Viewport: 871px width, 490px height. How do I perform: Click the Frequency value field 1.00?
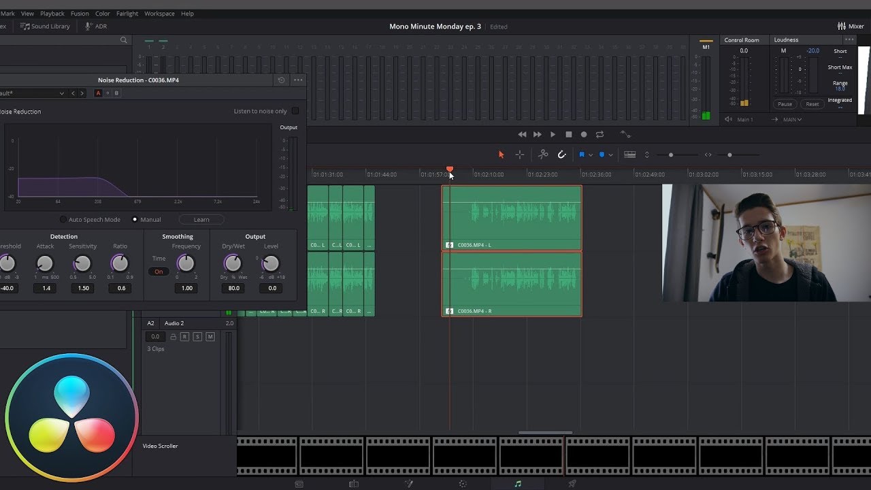point(186,288)
